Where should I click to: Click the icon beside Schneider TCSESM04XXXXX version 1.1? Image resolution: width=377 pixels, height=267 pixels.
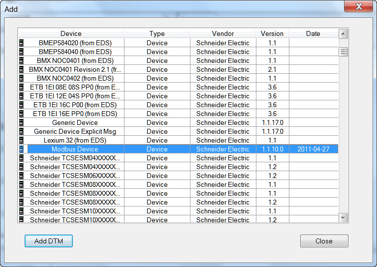coord(21,158)
